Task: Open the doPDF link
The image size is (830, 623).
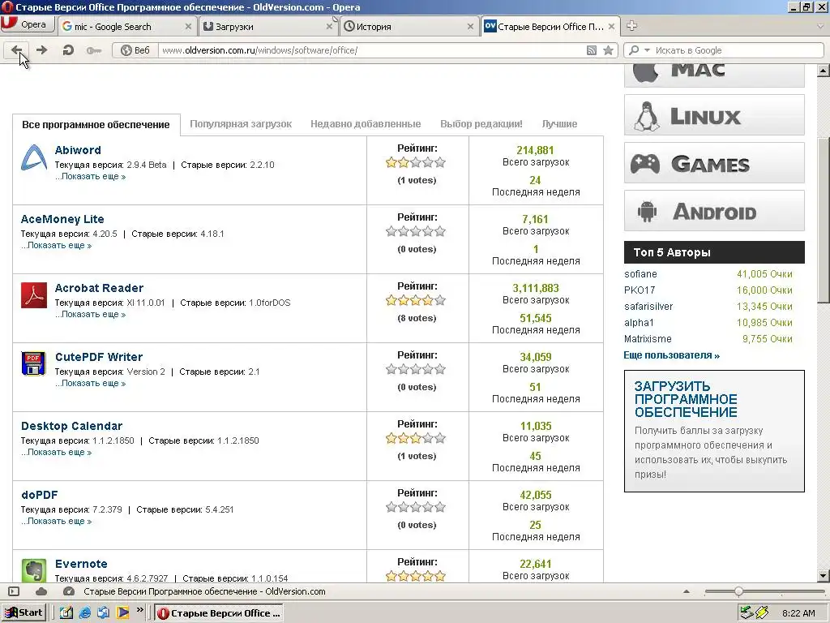Action: point(39,495)
